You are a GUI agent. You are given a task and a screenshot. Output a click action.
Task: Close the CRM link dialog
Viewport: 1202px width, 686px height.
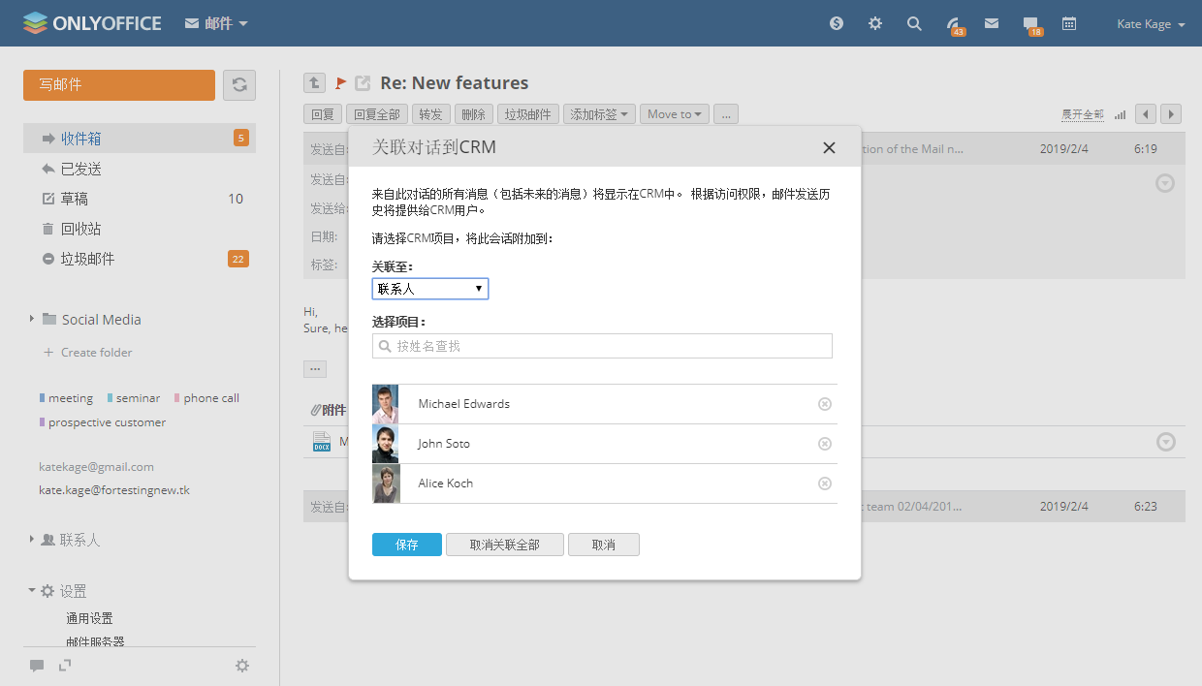pos(829,147)
